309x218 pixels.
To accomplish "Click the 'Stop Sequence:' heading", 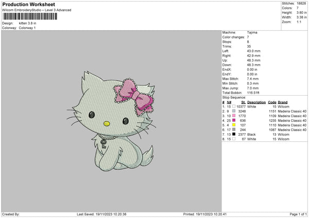I will pos(234,97).
